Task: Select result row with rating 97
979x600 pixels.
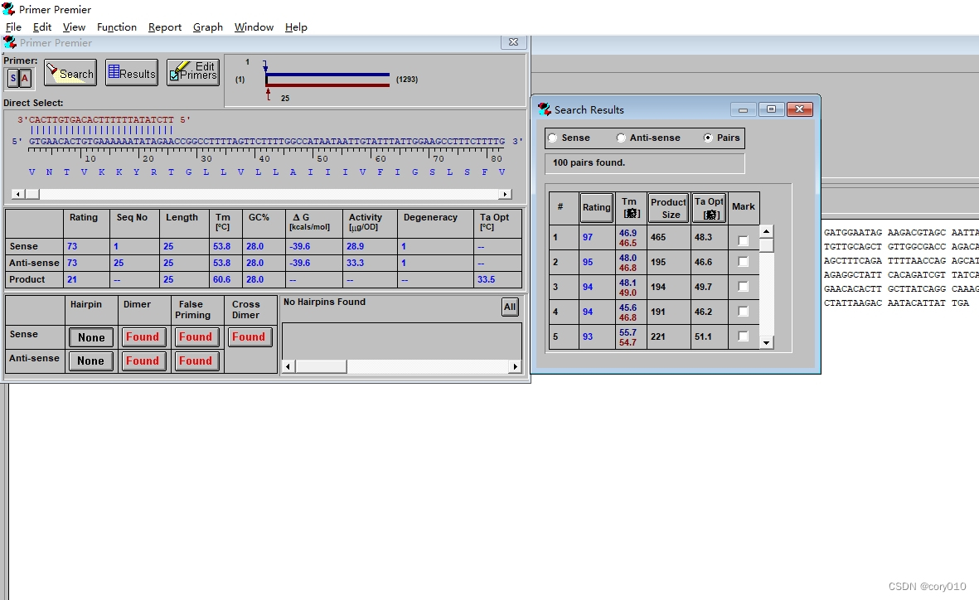Action: coord(654,237)
